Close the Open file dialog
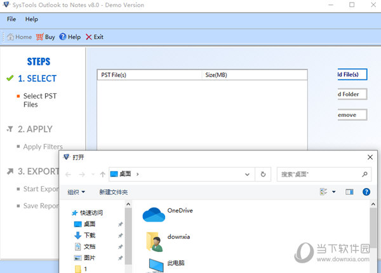 point(370,157)
